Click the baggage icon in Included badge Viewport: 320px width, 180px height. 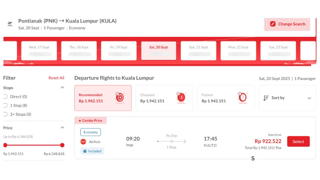click(85, 151)
